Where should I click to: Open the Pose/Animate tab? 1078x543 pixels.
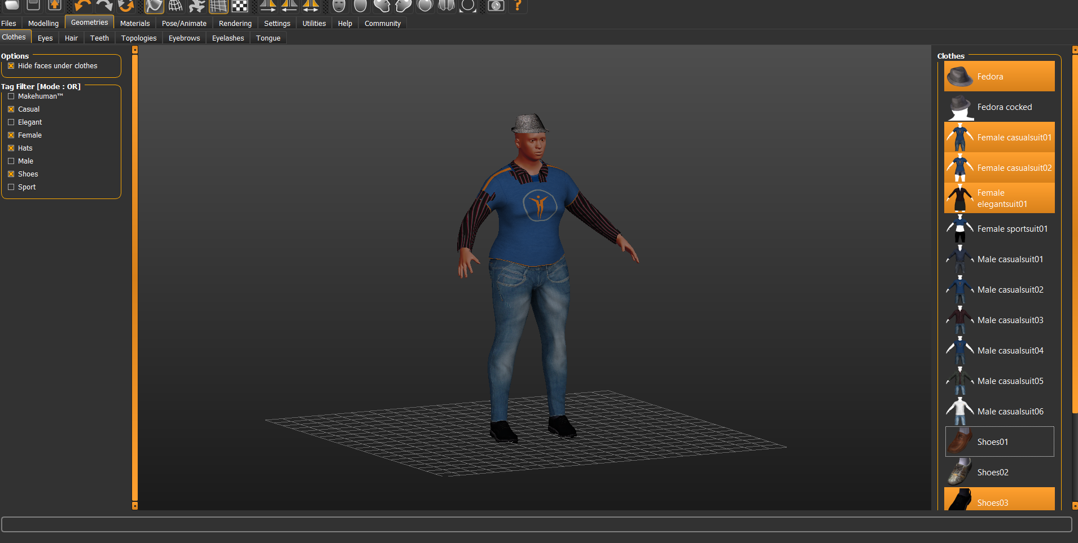pyautogui.click(x=184, y=23)
